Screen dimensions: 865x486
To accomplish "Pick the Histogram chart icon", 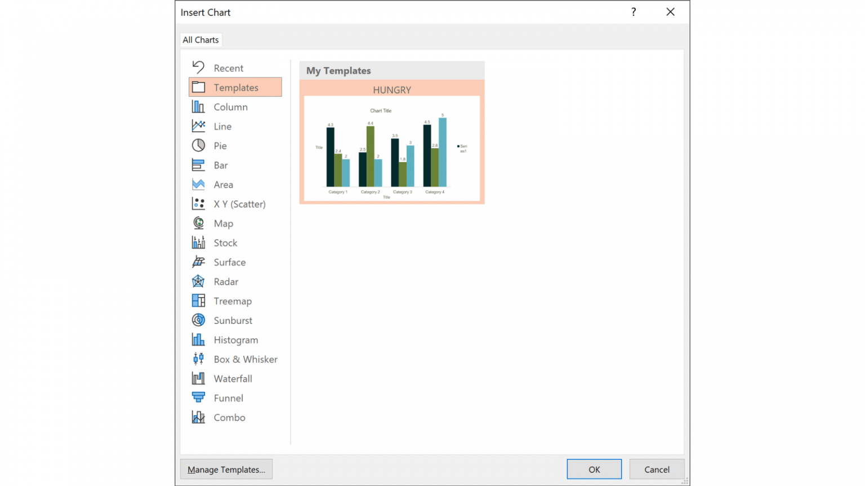I will [x=198, y=339].
